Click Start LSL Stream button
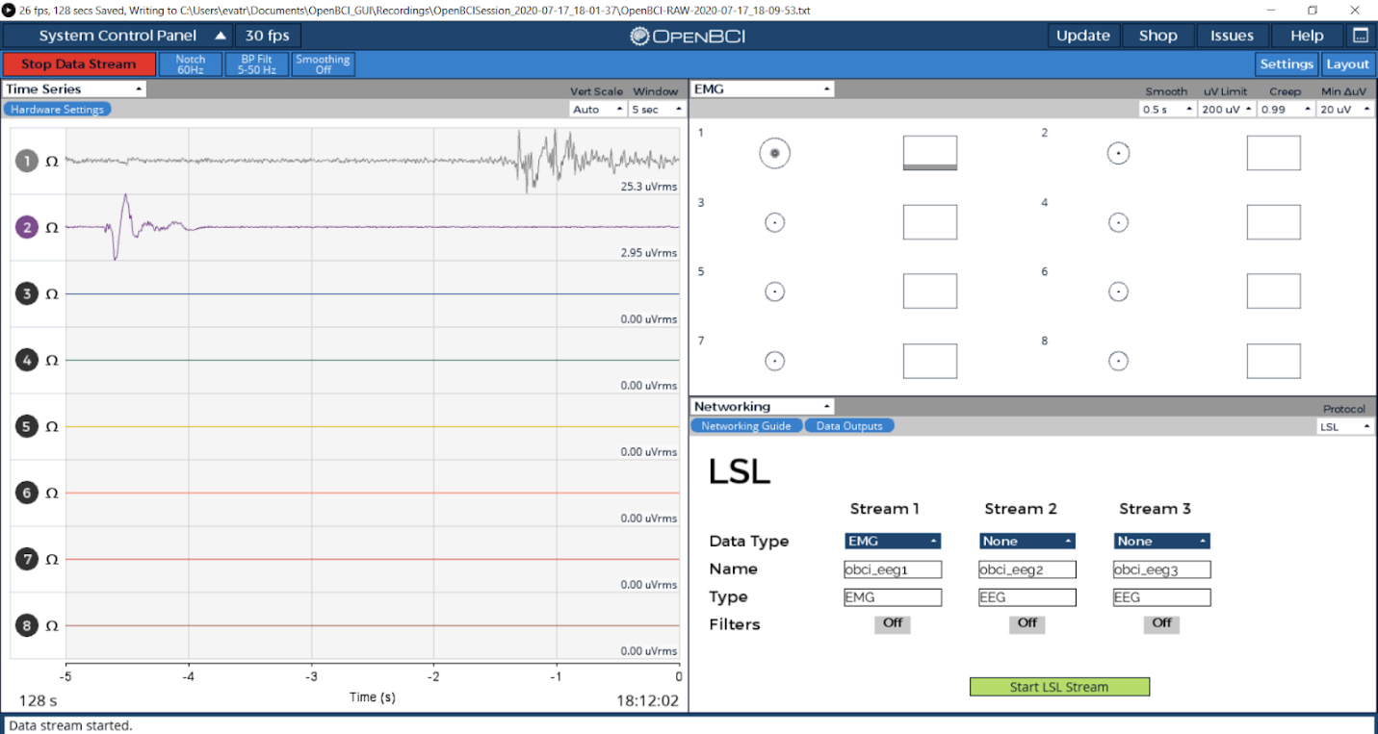Viewport: 1378px width, 734px height. (1059, 687)
